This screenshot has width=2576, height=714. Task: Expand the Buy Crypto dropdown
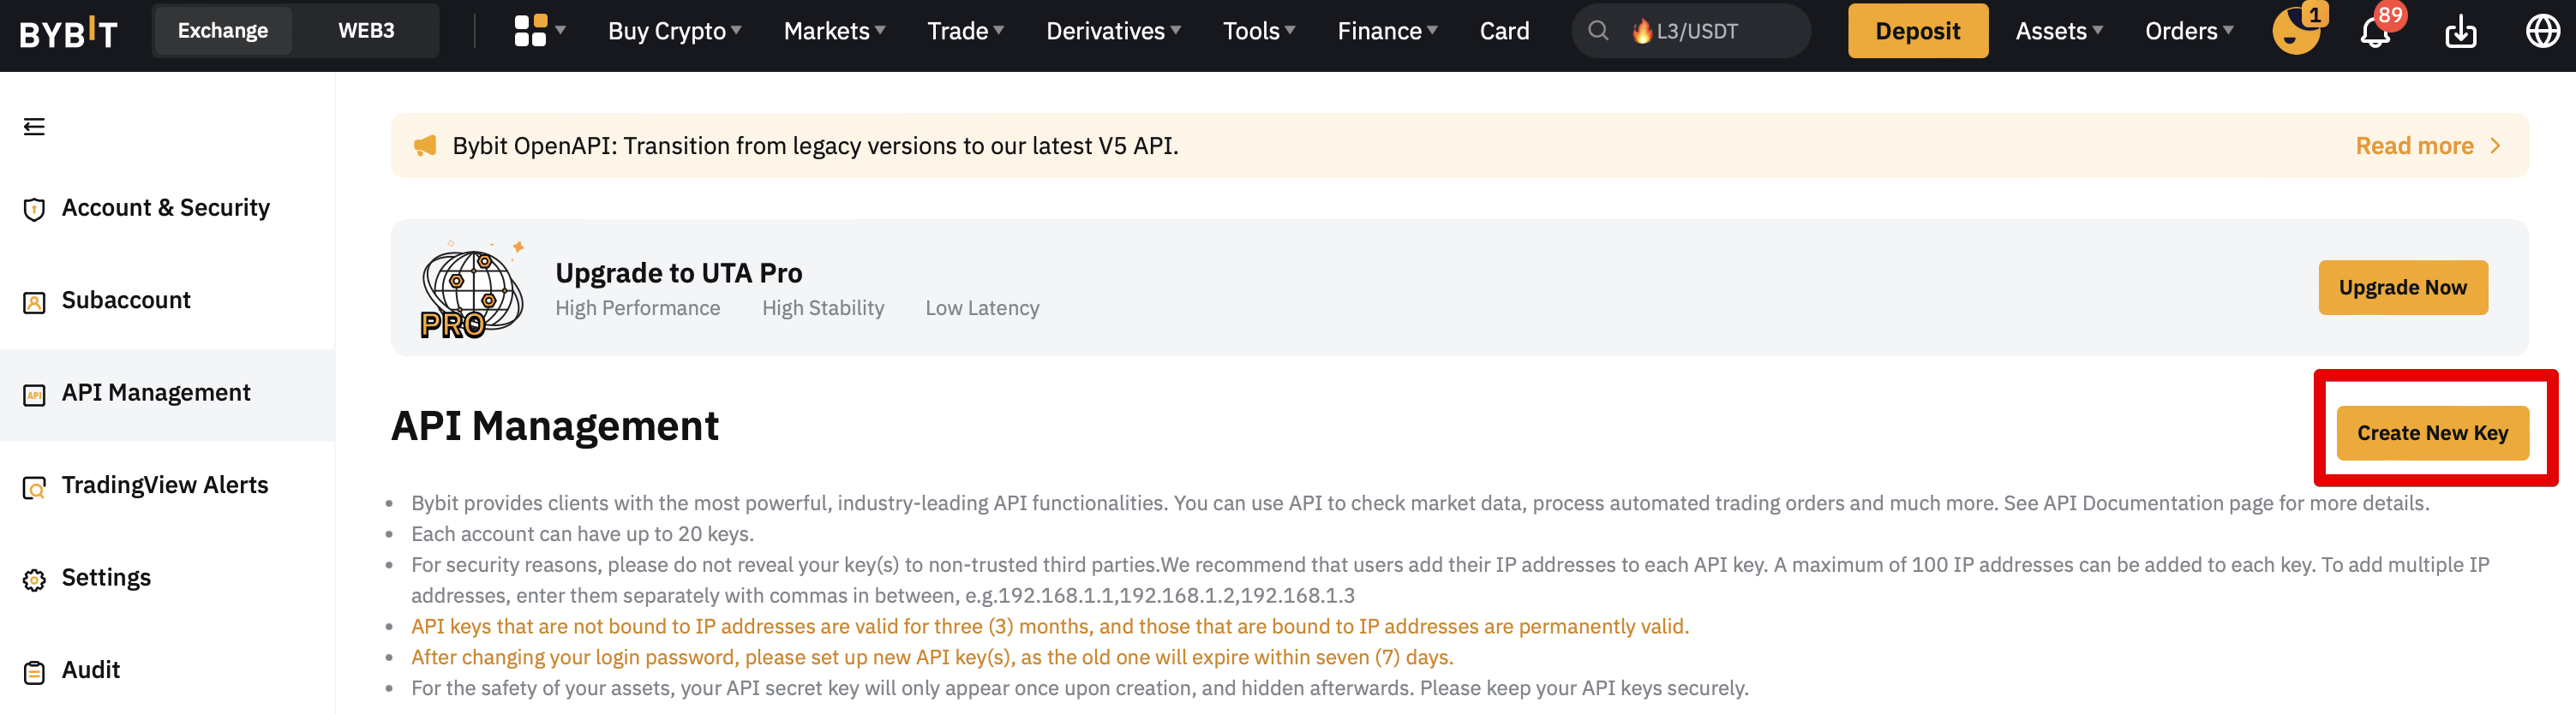pos(674,31)
